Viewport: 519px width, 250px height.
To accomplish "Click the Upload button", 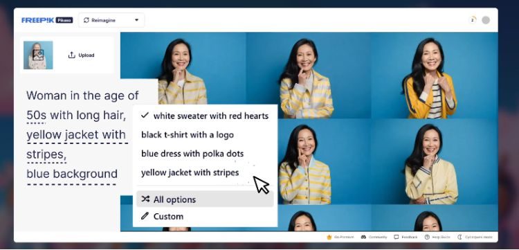I will click(82, 55).
